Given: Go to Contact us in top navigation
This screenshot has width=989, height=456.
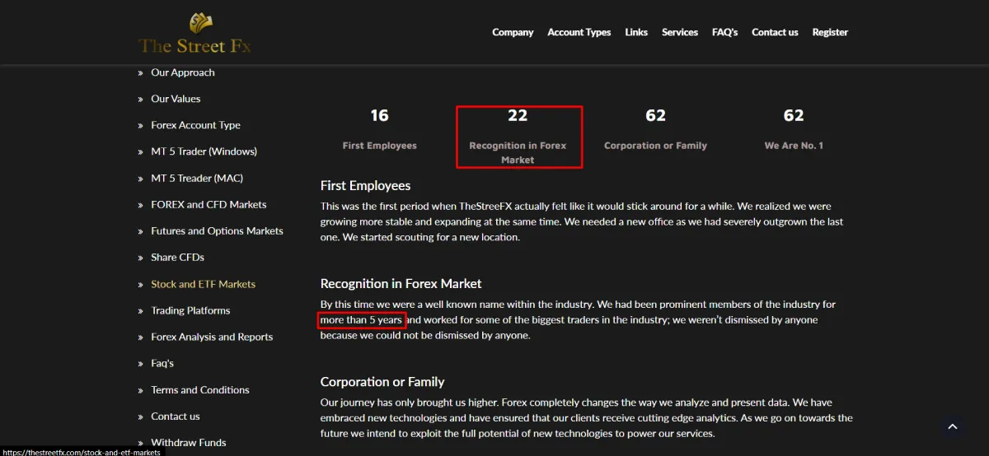Looking at the screenshot, I should click(x=775, y=32).
